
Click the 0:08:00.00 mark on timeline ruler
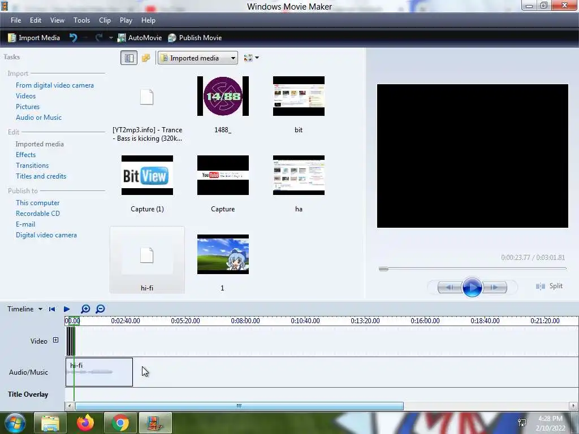coord(245,321)
